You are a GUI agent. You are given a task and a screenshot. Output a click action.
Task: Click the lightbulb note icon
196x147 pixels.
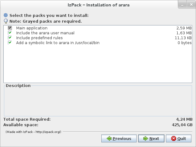pyautogui.click(x=6, y=21)
